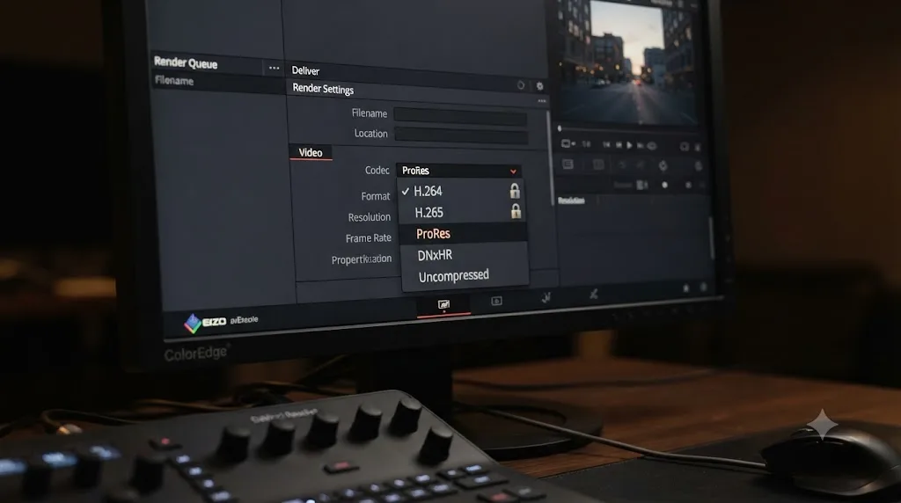The width and height of the screenshot is (901, 503).
Task: Click the Codec label
Action: click(x=377, y=170)
